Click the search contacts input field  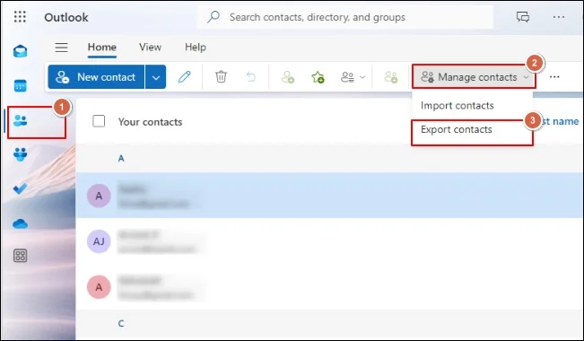(344, 17)
